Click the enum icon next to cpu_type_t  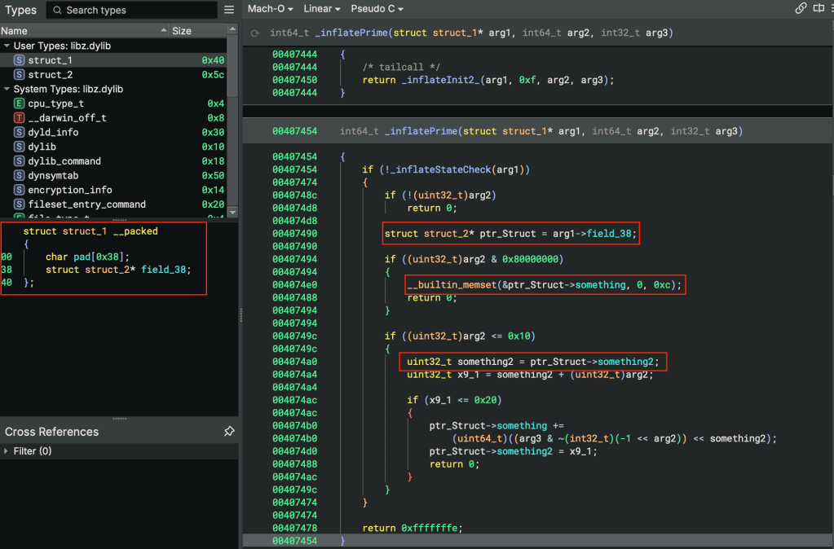(19, 103)
